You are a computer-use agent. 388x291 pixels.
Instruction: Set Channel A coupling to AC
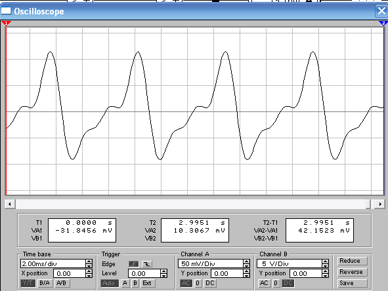[x=186, y=283]
